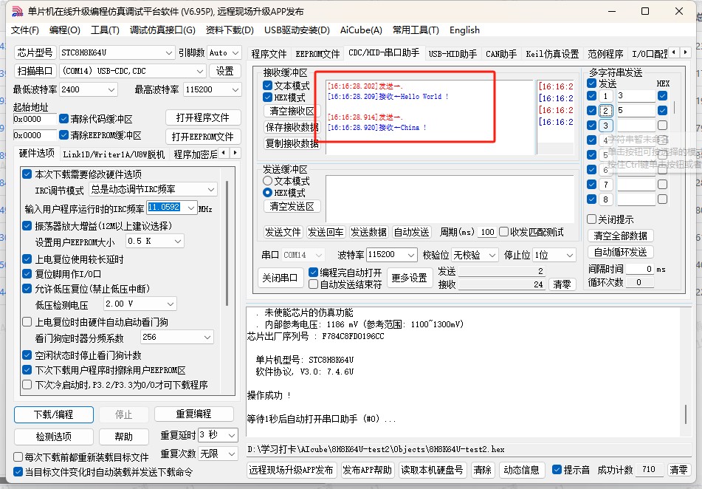Image resolution: width=702 pixels, height=489 pixels.
Task: Click the 下载/编程 button
Action: point(54,414)
